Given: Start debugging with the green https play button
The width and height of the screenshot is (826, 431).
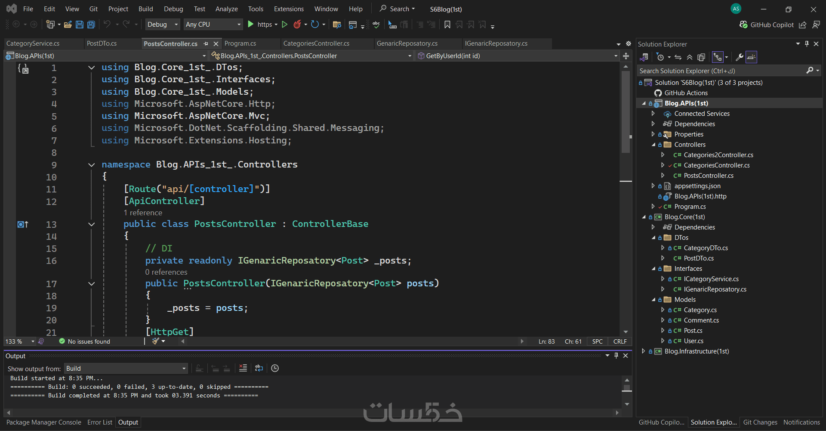Looking at the screenshot, I should [x=260, y=25].
